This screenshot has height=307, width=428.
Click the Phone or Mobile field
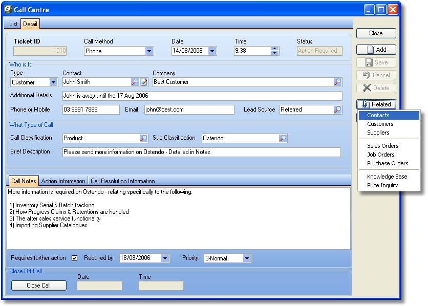point(91,109)
